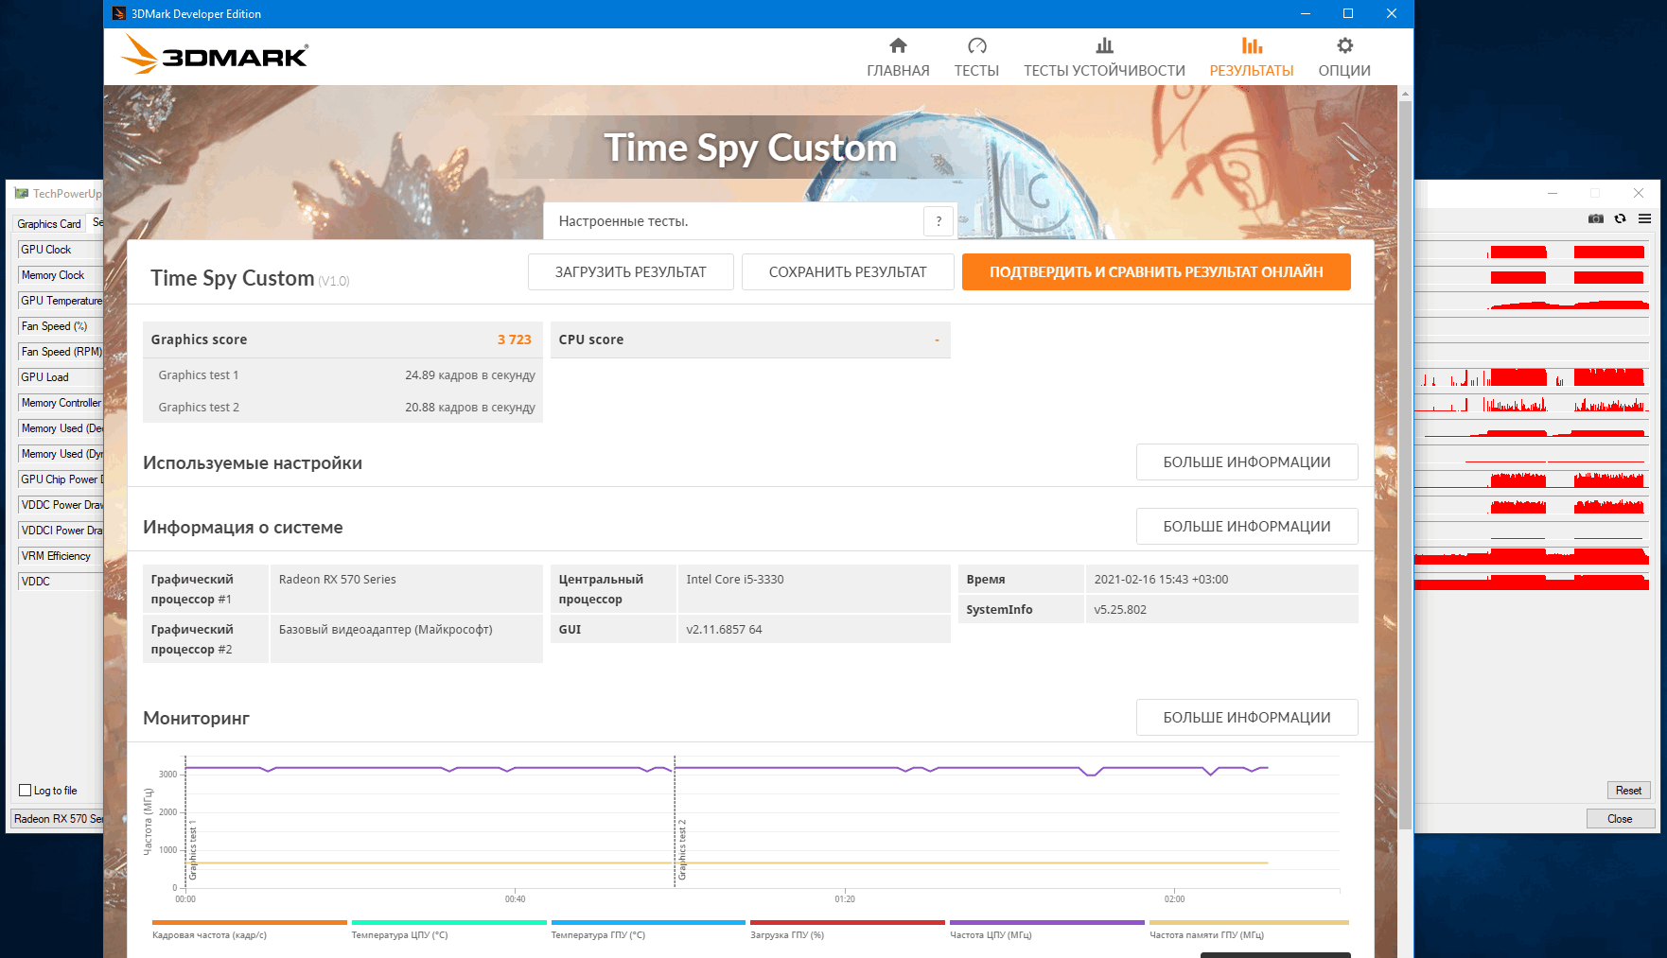The width and height of the screenshot is (1667, 958).
Task: Open TechPowerUp hamburger menu icon
Action: pyautogui.click(x=1645, y=218)
